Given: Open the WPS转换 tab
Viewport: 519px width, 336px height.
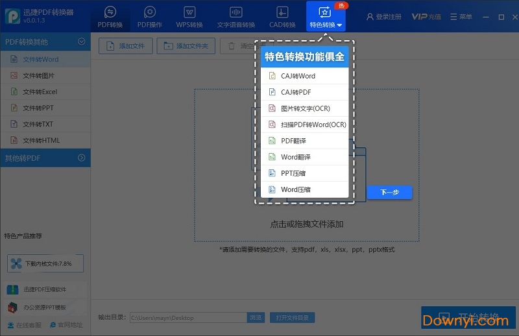Looking at the screenshot, I should point(189,17).
